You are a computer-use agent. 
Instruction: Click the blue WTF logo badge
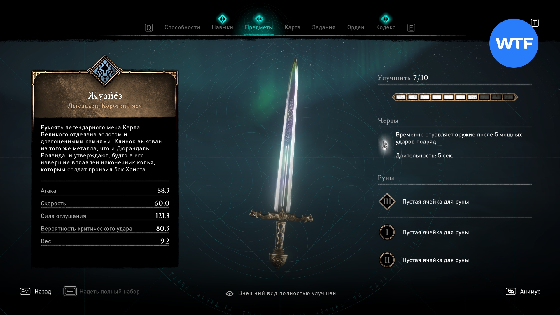point(514,43)
